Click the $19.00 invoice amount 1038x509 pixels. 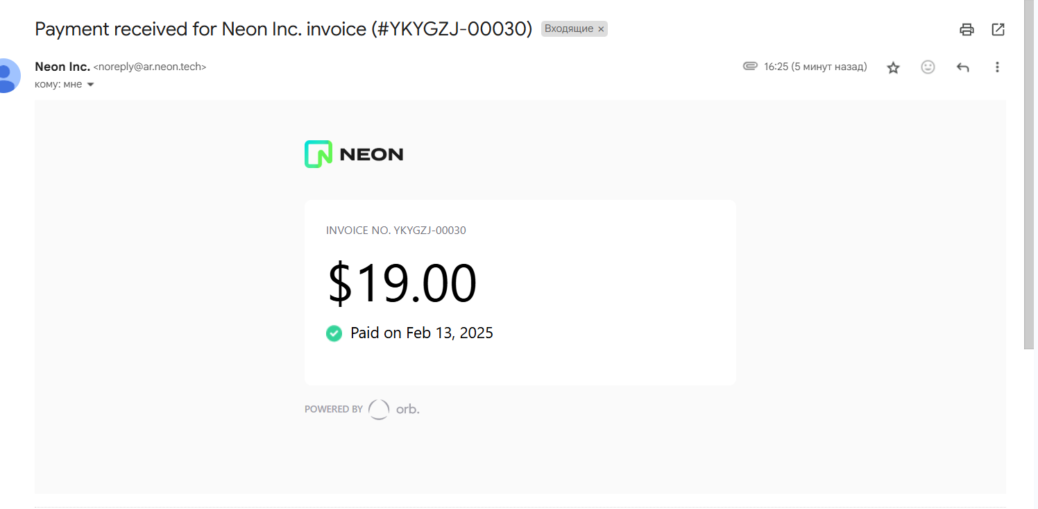pos(402,283)
